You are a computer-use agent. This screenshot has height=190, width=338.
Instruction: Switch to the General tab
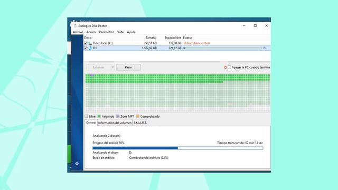point(91,122)
